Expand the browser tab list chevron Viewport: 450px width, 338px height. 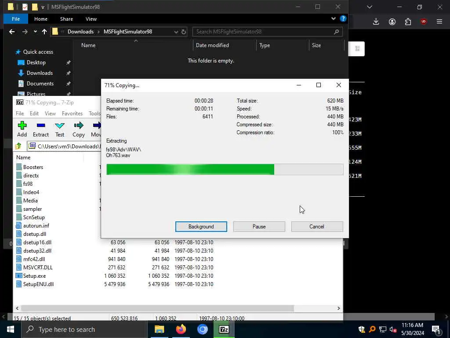pos(370,7)
